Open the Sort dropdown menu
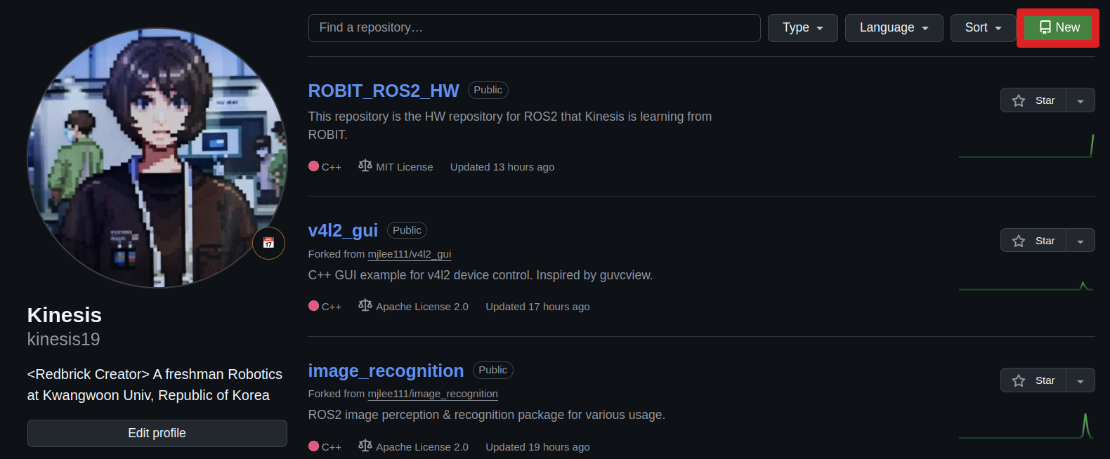The width and height of the screenshot is (1110, 459). 984,28
